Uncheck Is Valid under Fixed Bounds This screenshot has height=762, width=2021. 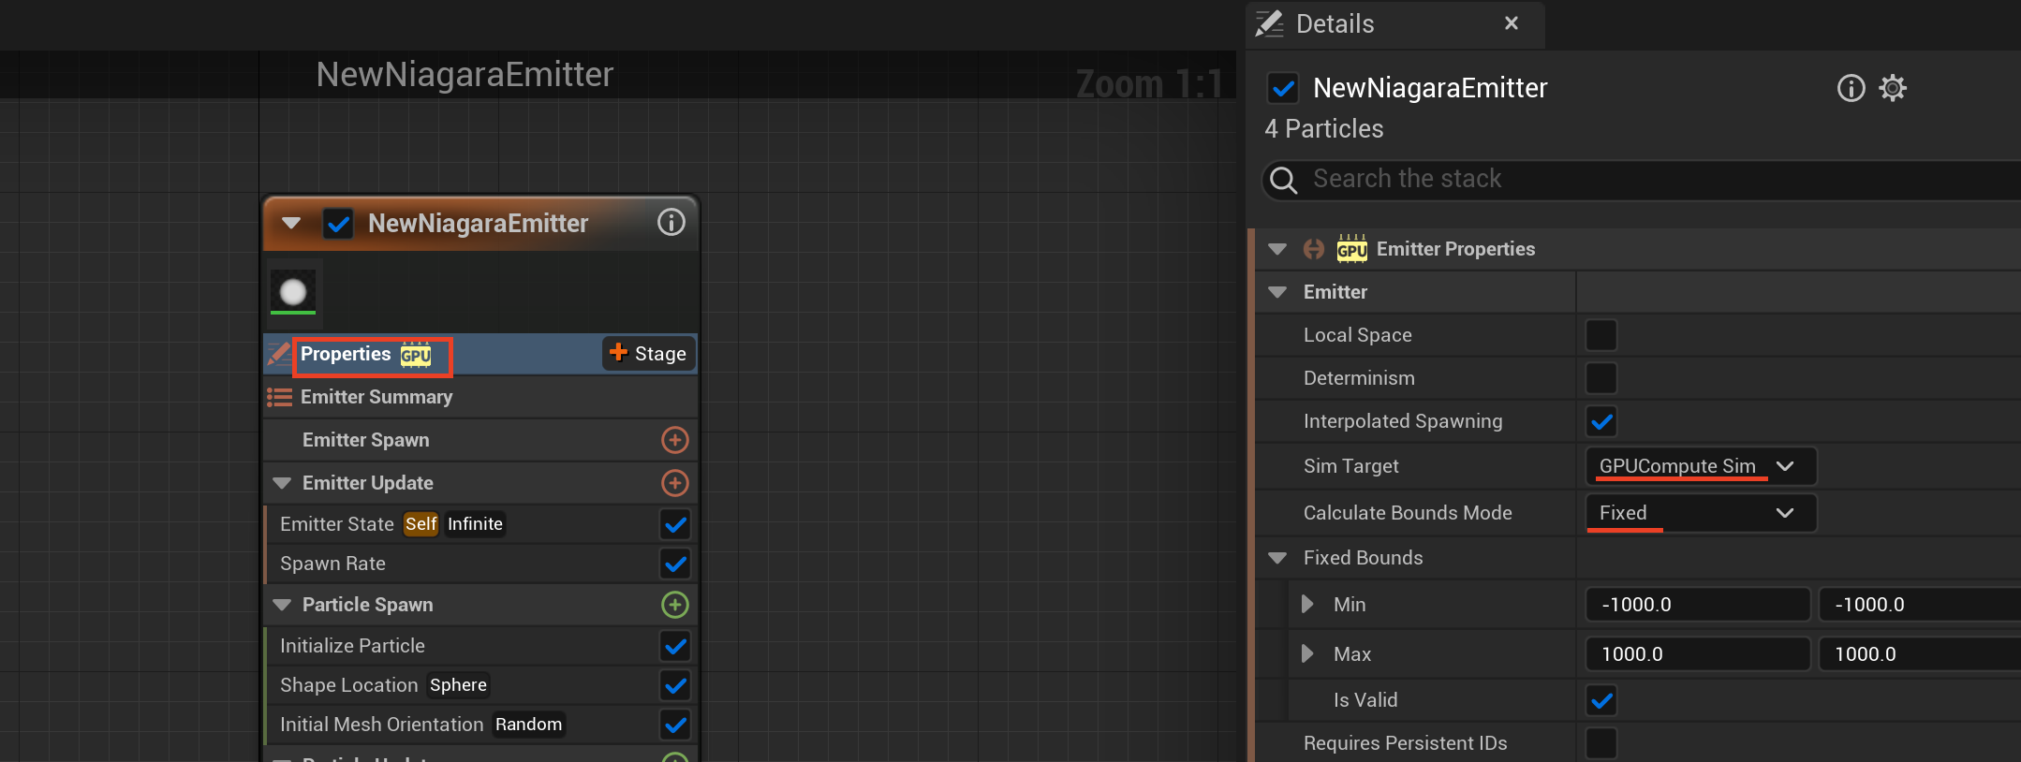click(1601, 700)
